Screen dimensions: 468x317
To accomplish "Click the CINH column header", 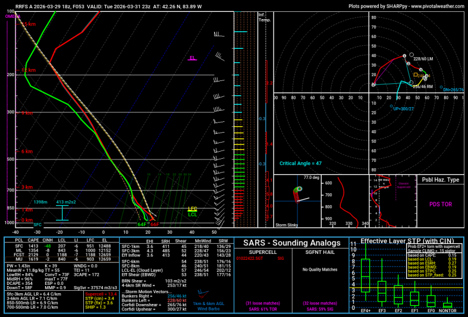I will point(48,240).
